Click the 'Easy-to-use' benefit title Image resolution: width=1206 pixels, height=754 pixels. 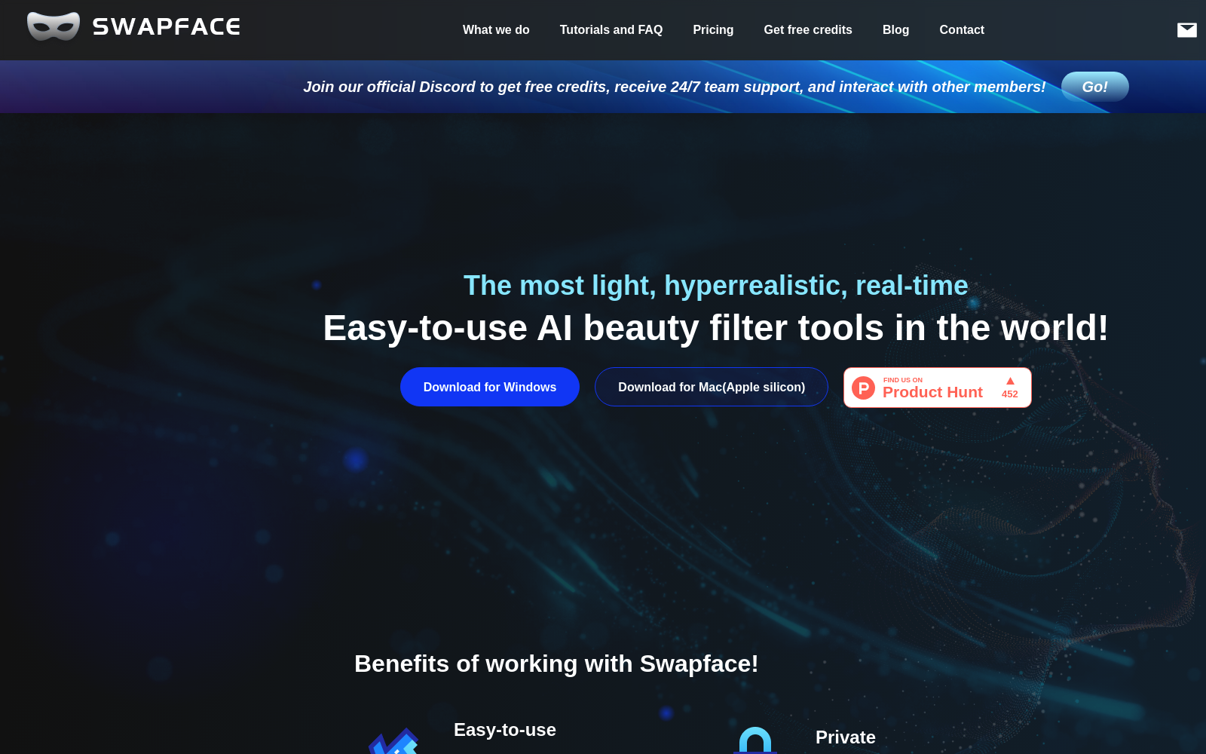(x=505, y=730)
